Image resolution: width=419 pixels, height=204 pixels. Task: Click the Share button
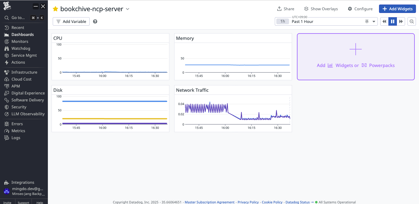tap(286, 9)
